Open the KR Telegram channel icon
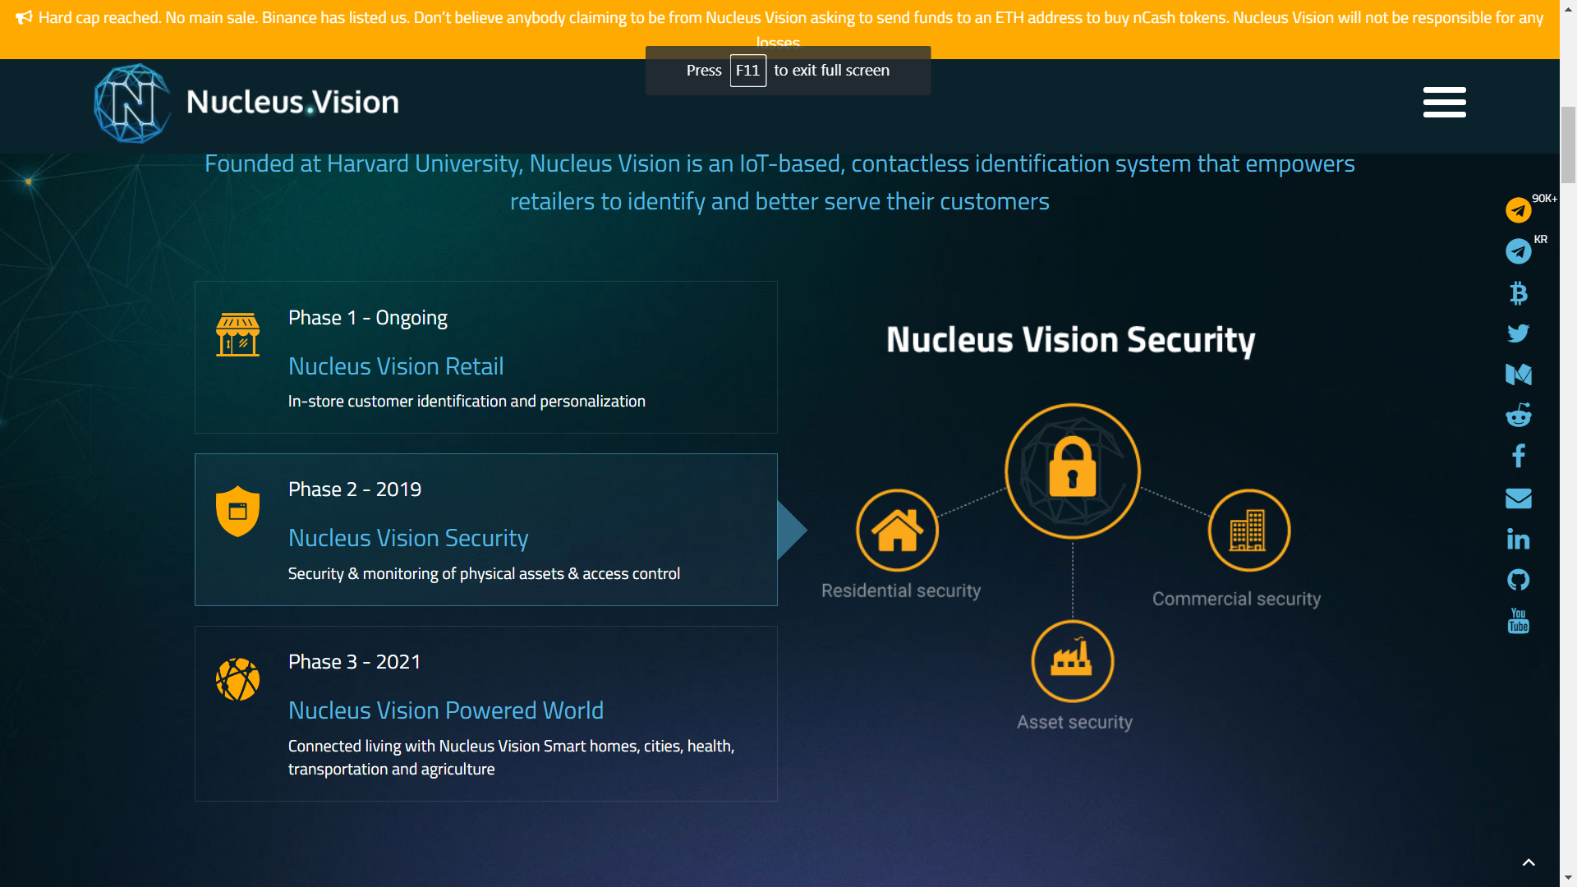The width and height of the screenshot is (1577, 887). [x=1518, y=251]
